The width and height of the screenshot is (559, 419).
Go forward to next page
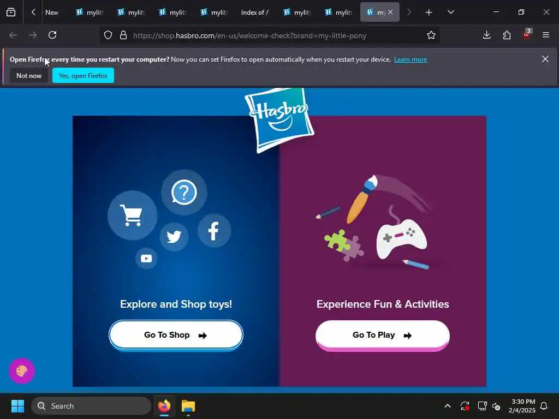coord(32,35)
